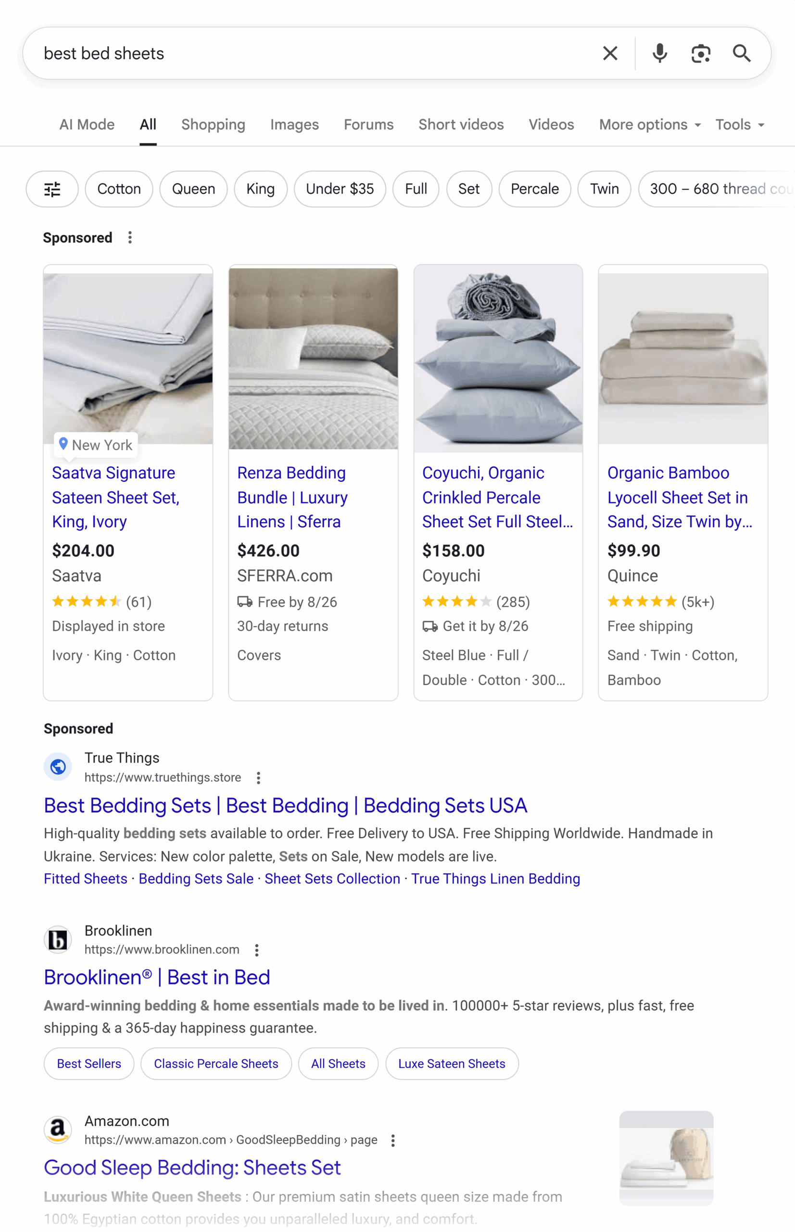Image resolution: width=795 pixels, height=1232 pixels.
Task: Click the globe icon beside True Things
Action: coord(58,767)
